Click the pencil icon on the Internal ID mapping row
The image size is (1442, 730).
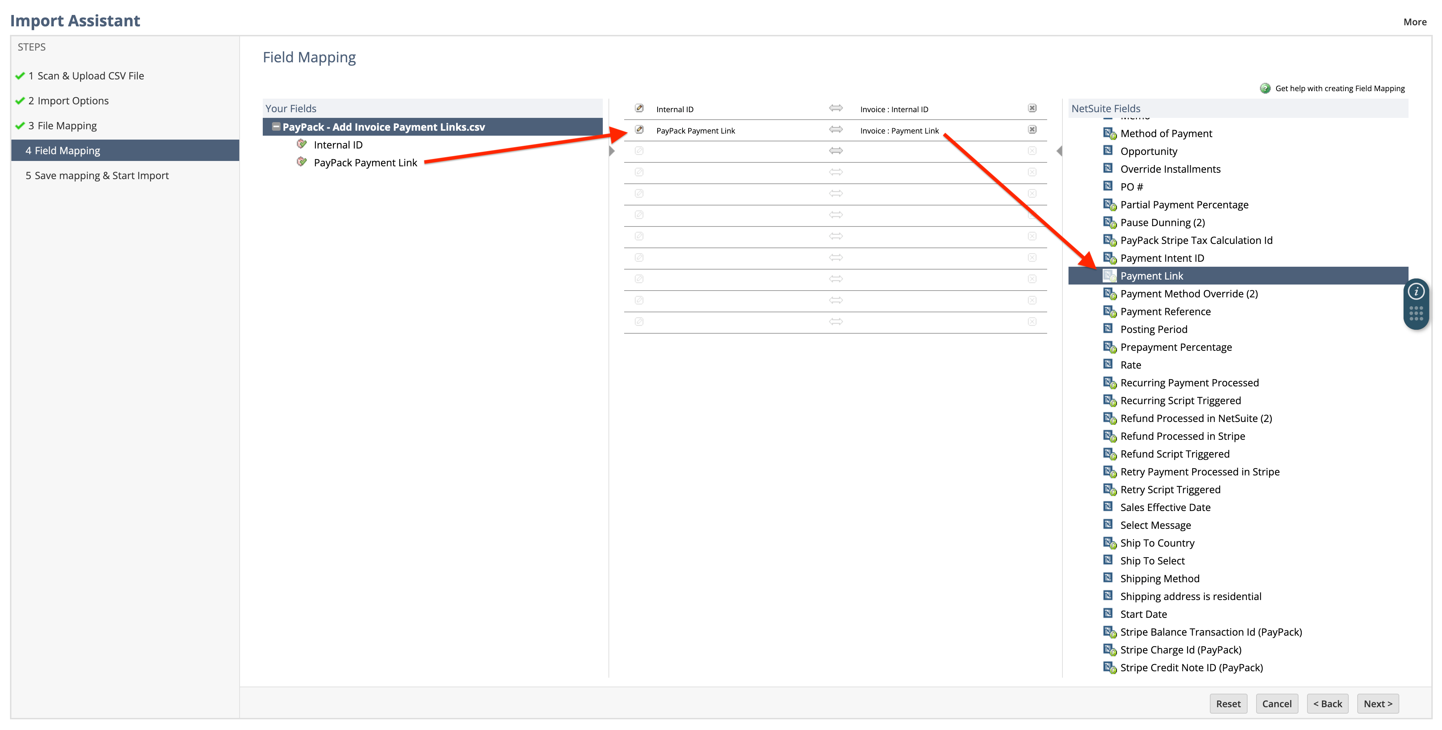(x=639, y=109)
